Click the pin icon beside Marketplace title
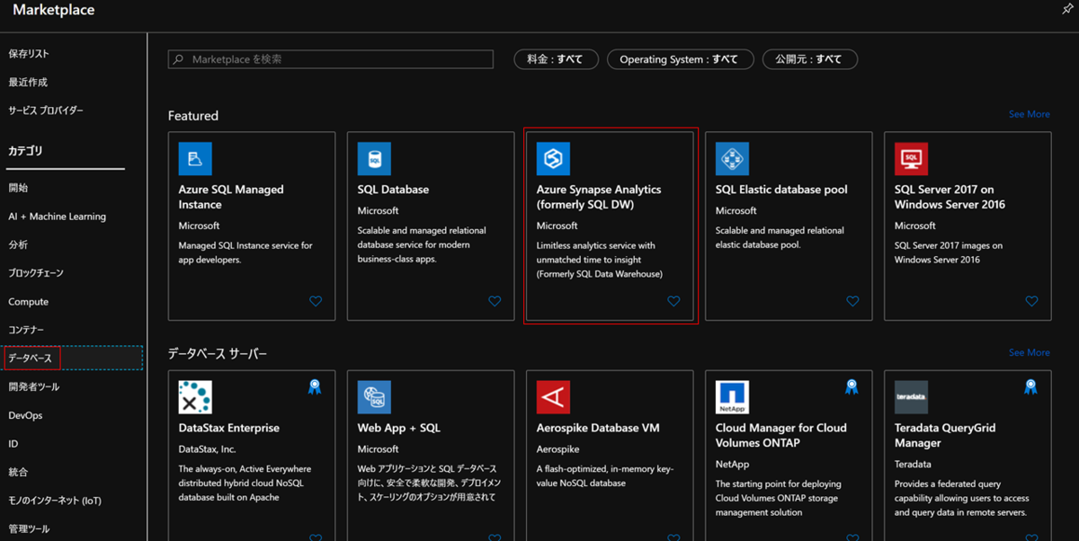Image resolution: width=1079 pixels, height=541 pixels. click(x=1066, y=9)
